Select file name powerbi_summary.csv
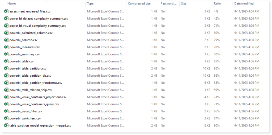The width and height of the screenshot is (272, 135). tap(24, 54)
